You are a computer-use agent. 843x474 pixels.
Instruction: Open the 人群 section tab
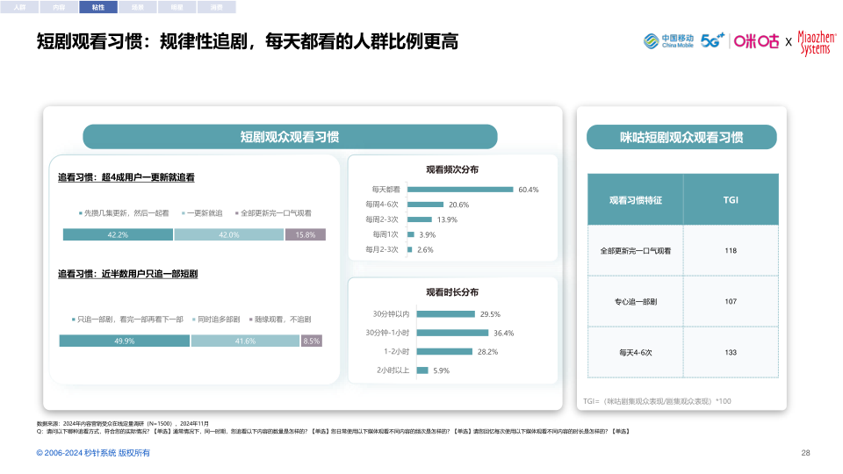click(19, 7)
